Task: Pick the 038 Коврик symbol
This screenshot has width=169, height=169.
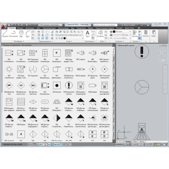Action: point(21,118)
